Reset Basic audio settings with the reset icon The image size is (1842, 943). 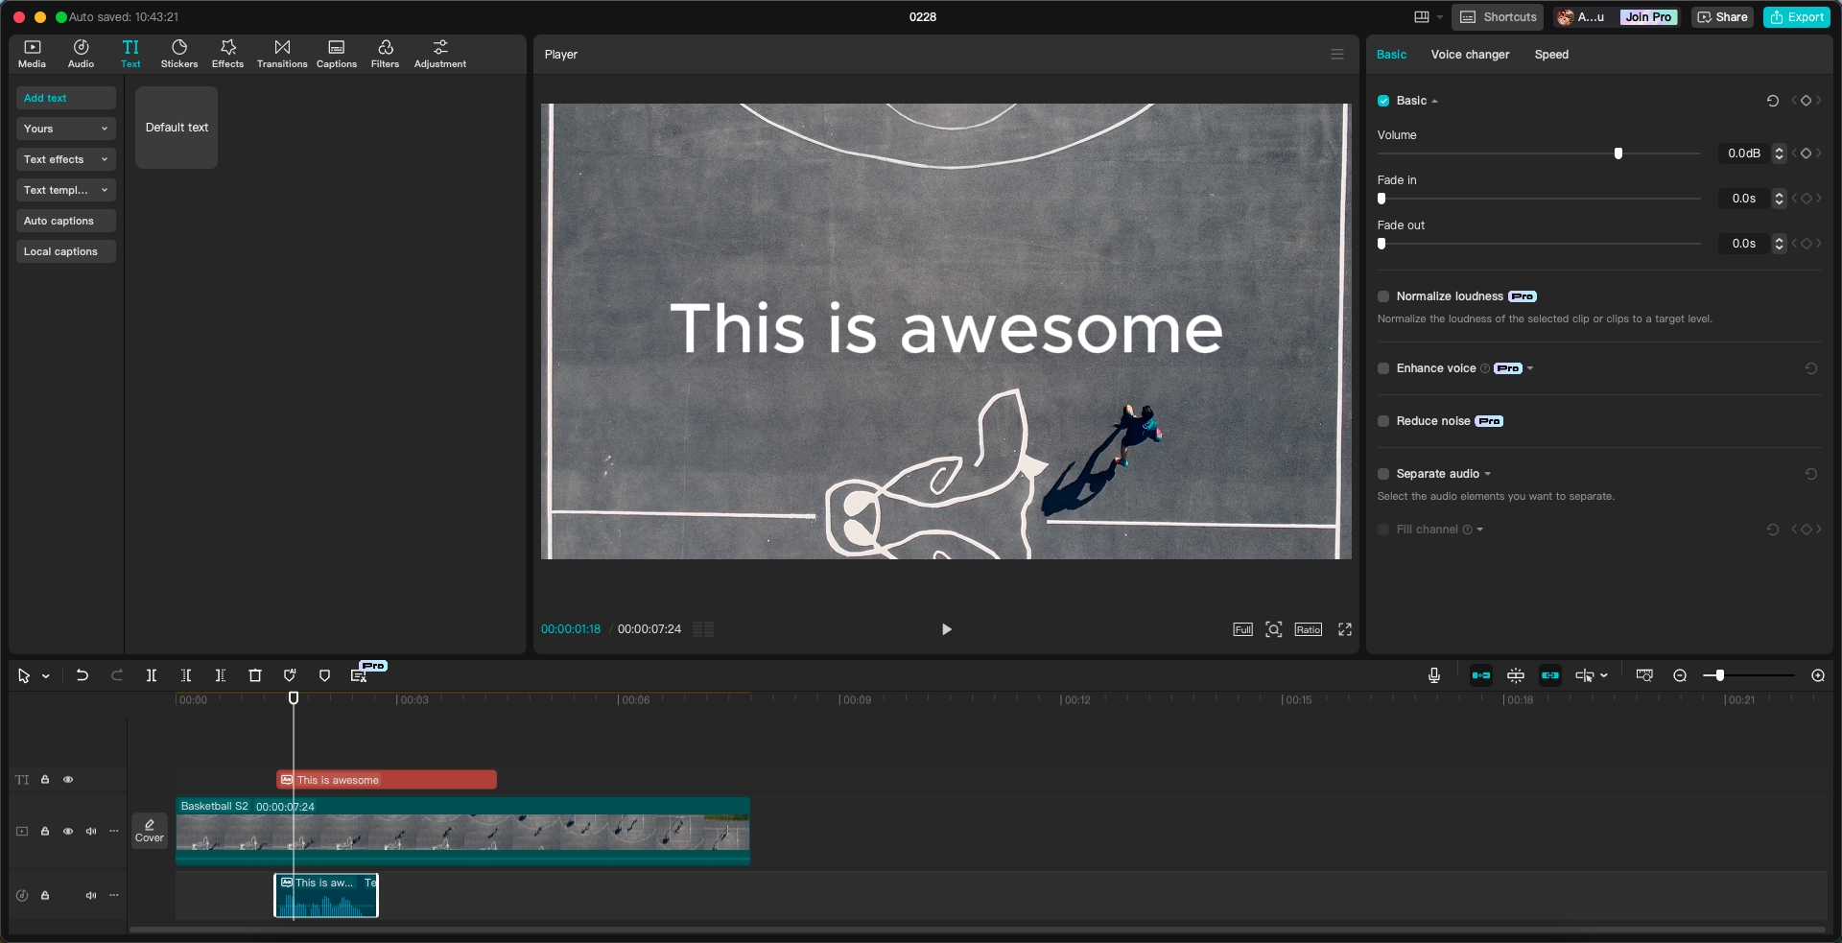coord(1773,101)
